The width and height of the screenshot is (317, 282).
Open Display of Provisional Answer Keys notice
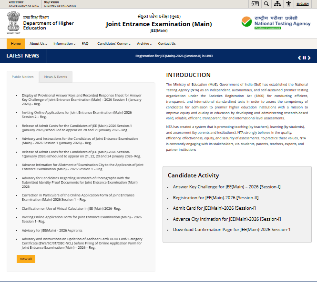[x=82, y=100]
